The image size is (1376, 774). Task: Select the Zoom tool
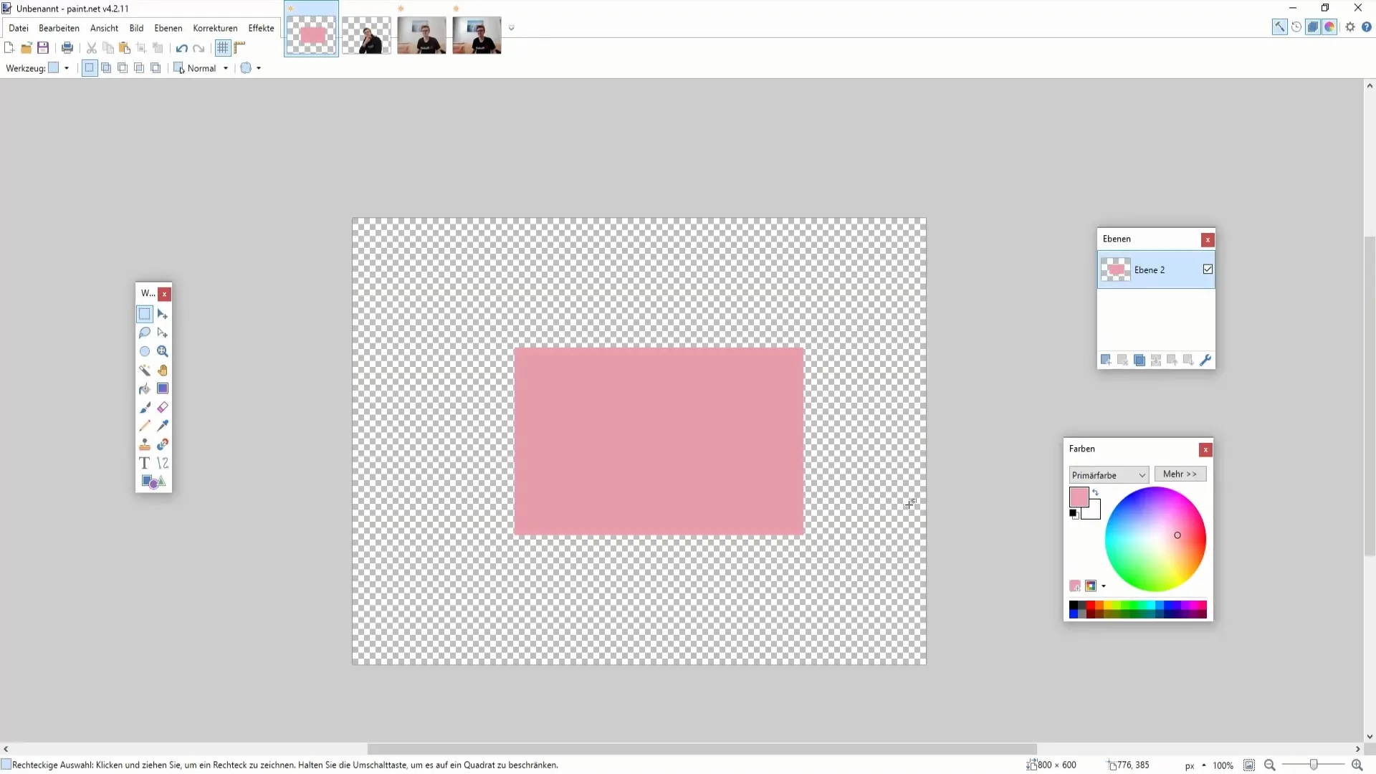(163, 352)
